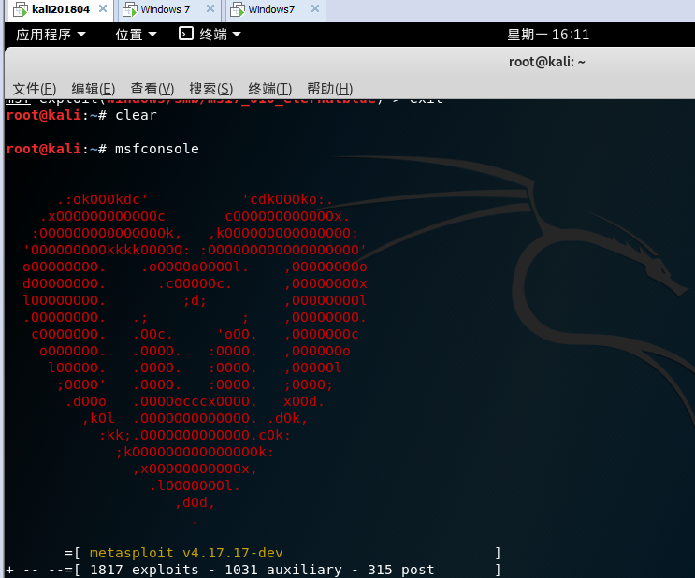The height and width of the screenshot is (578, 695).
Task: Click the Windows 7 VM tab icon
Action: click(129, 9)
